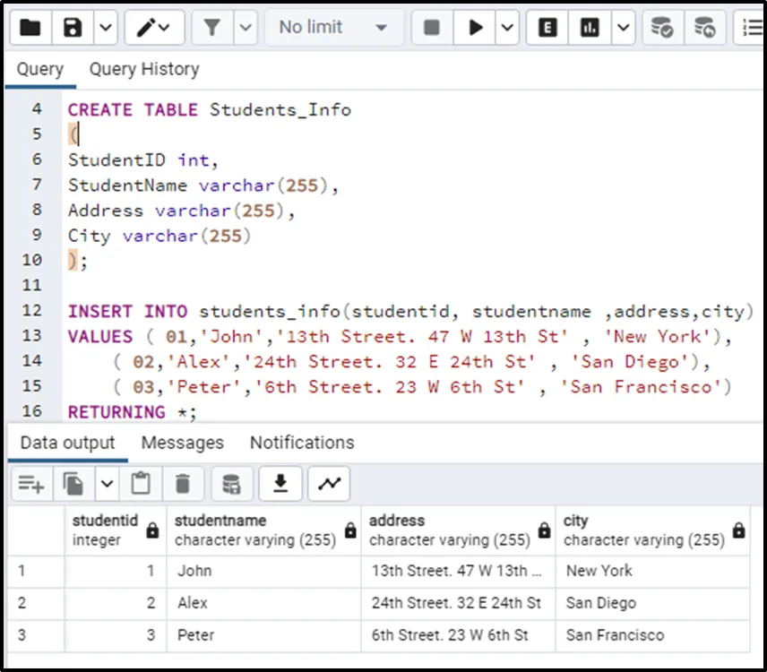Screen dimensions: 767x672
Task: Select the Notifications tab
Action: (302, 443)
